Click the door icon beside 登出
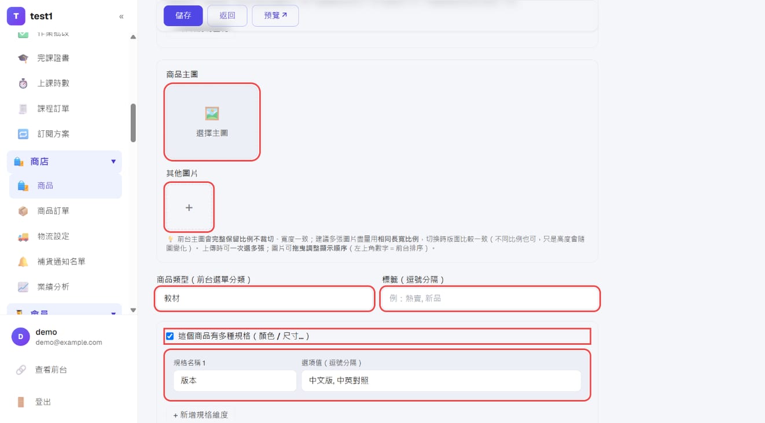 tap(21, 402)
